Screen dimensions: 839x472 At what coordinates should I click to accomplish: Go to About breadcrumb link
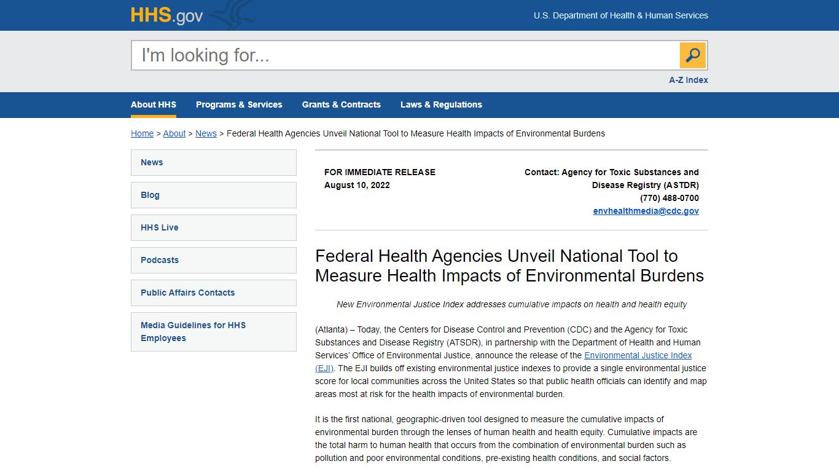(x=174, y=133)
